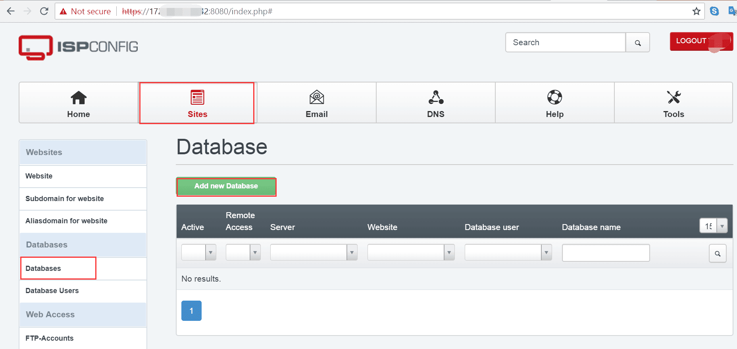Image resolution: width=737 pixels, height=349 pixels.
Task: Click the Websites section header
Action: (x=83, y=152)
